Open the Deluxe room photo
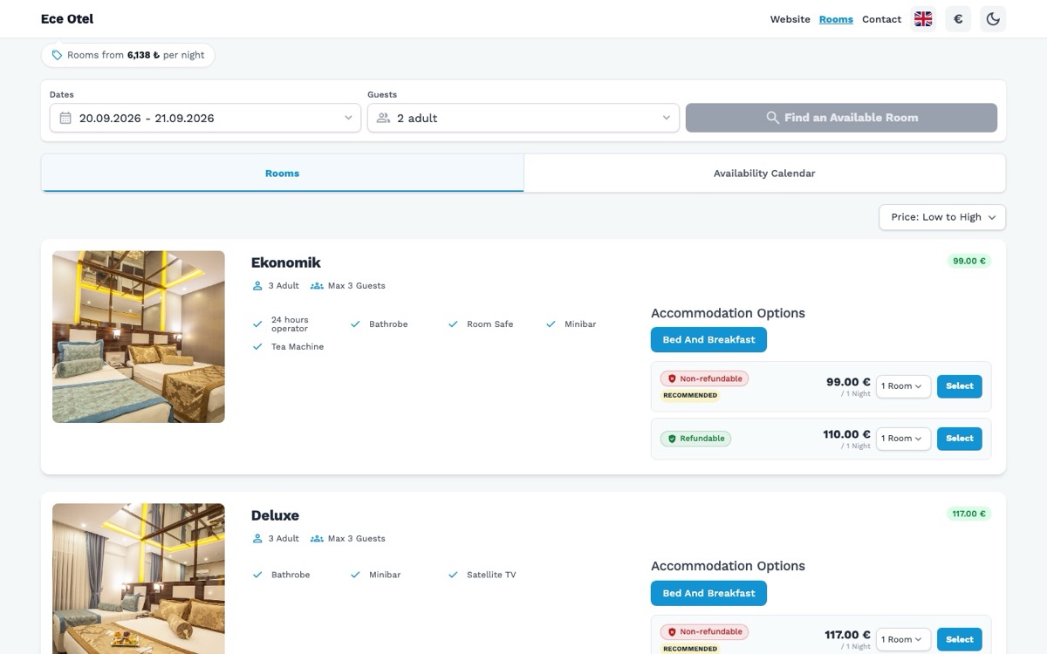Image resolution: width=1047 pixels, height=654 pixels. pyautogui.click(x=139, y=578)
